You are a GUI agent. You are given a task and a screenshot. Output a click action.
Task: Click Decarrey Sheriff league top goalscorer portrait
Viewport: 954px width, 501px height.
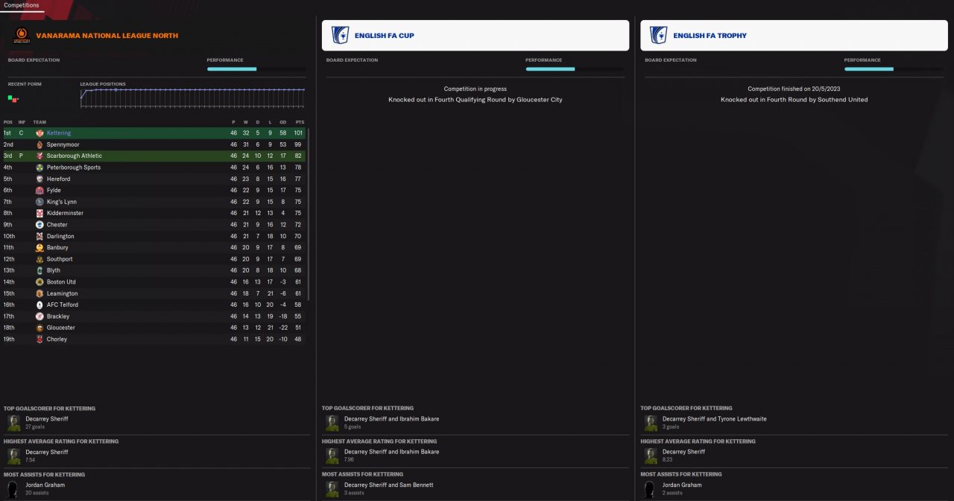pyautogui.click(x=14, y=423)
